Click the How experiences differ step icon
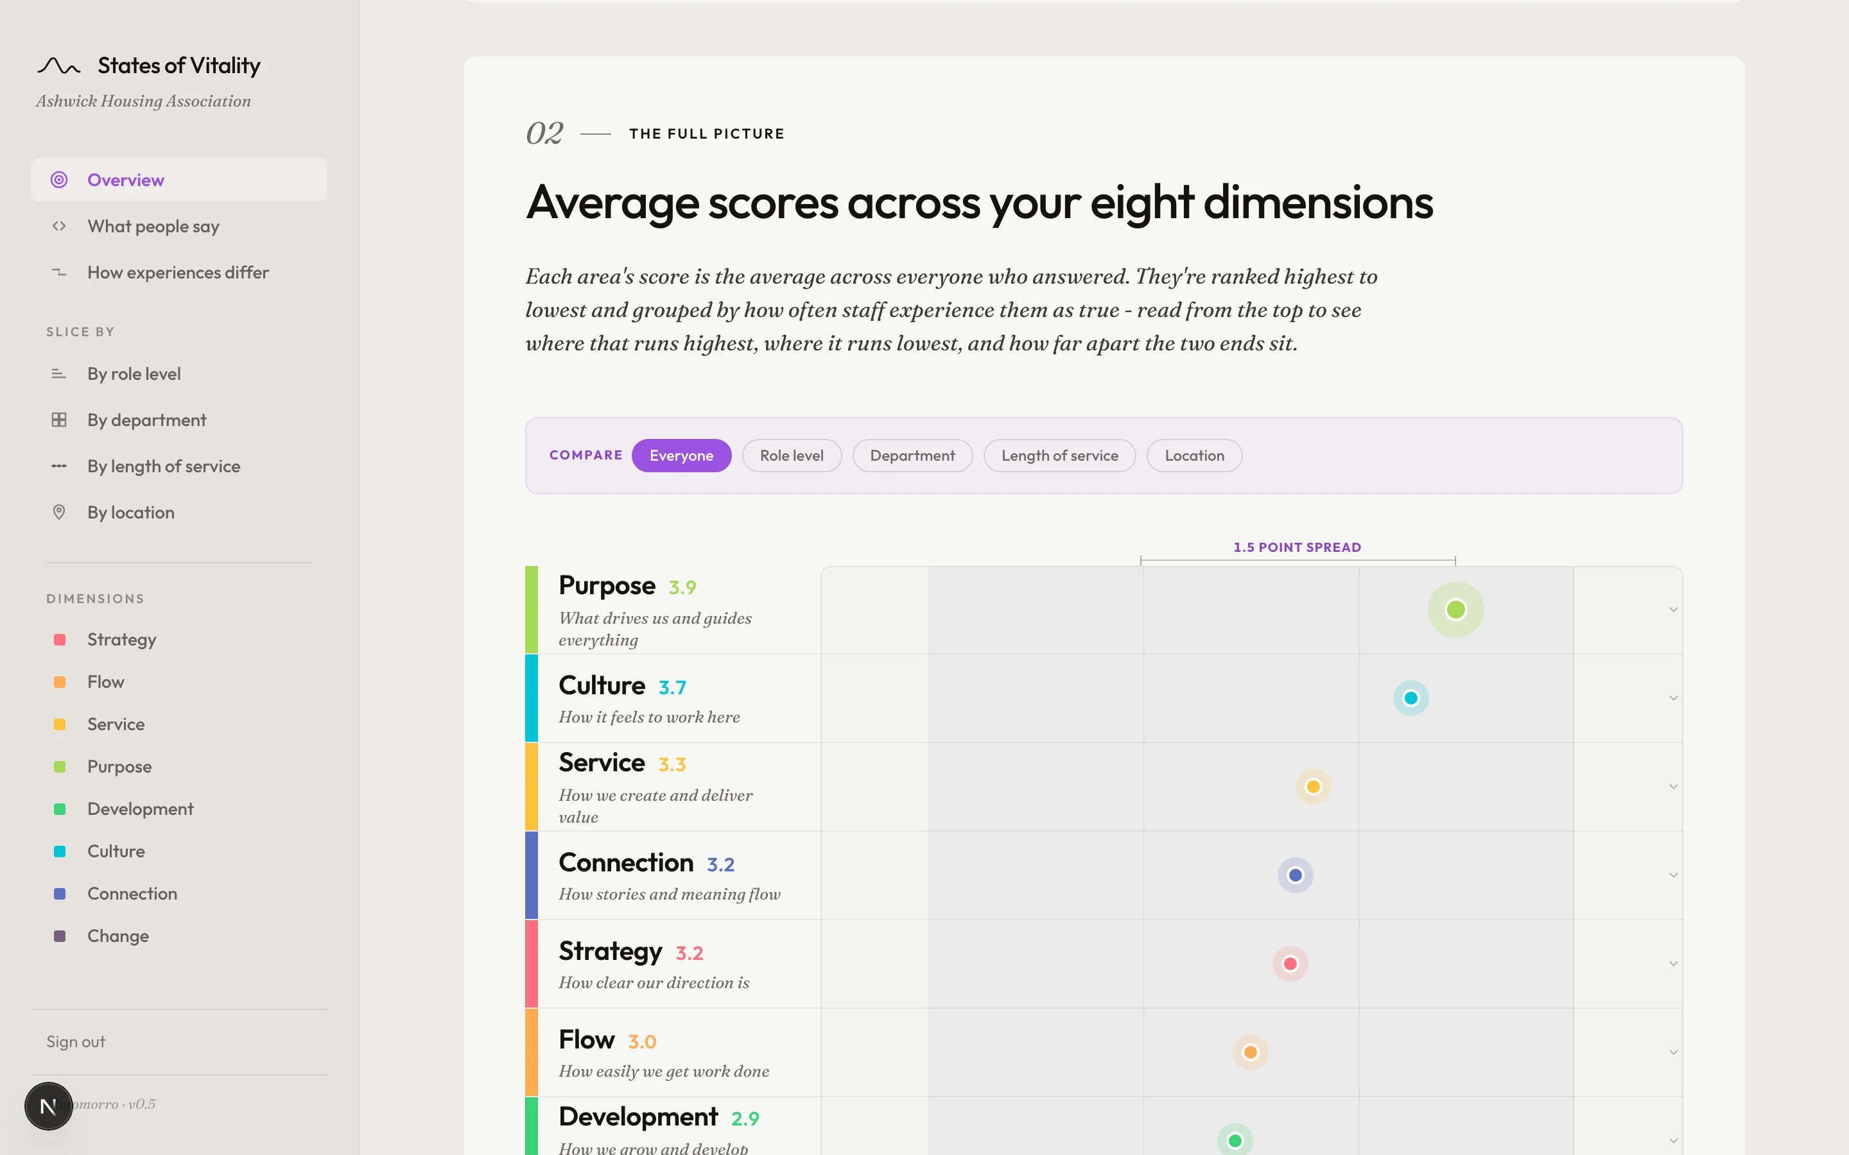This screenshot has width=1849, height=1155. [x=59, y=272]
